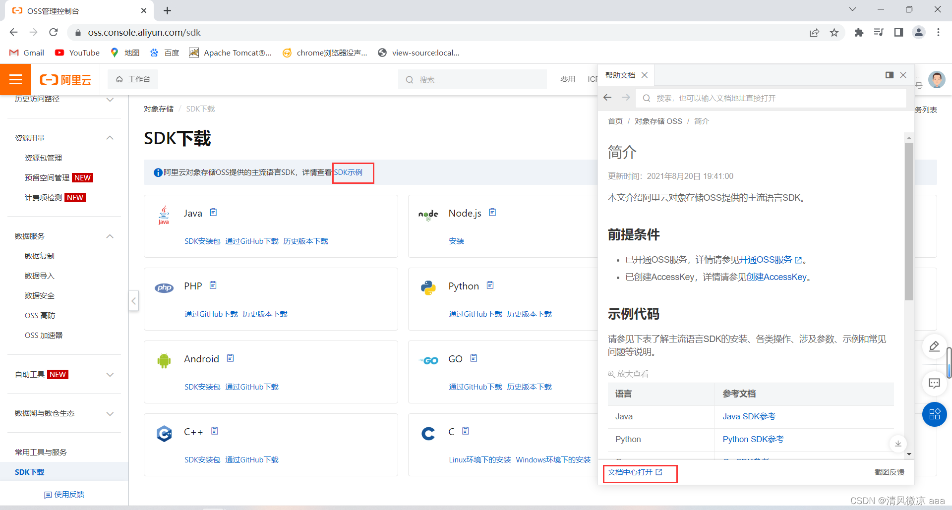Open C Linux环境下的安装 link

[x=480, y=460]
